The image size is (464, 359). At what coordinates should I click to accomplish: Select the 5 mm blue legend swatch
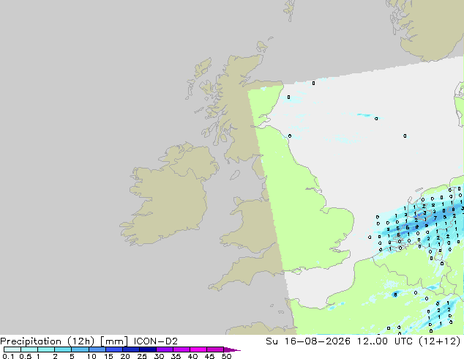pyautogui.click(x=80, y=349)
